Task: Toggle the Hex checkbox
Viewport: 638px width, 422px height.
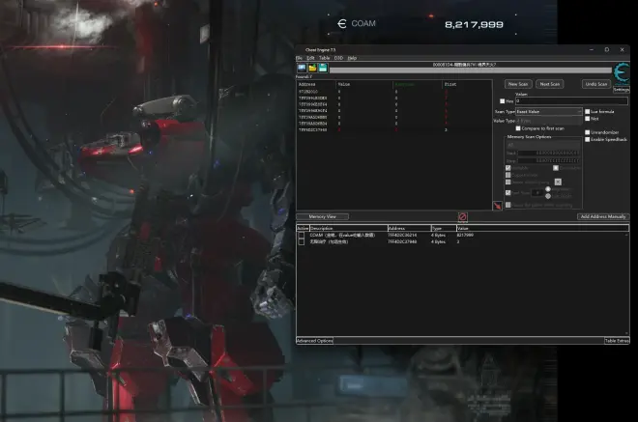Action: [502, 100]
